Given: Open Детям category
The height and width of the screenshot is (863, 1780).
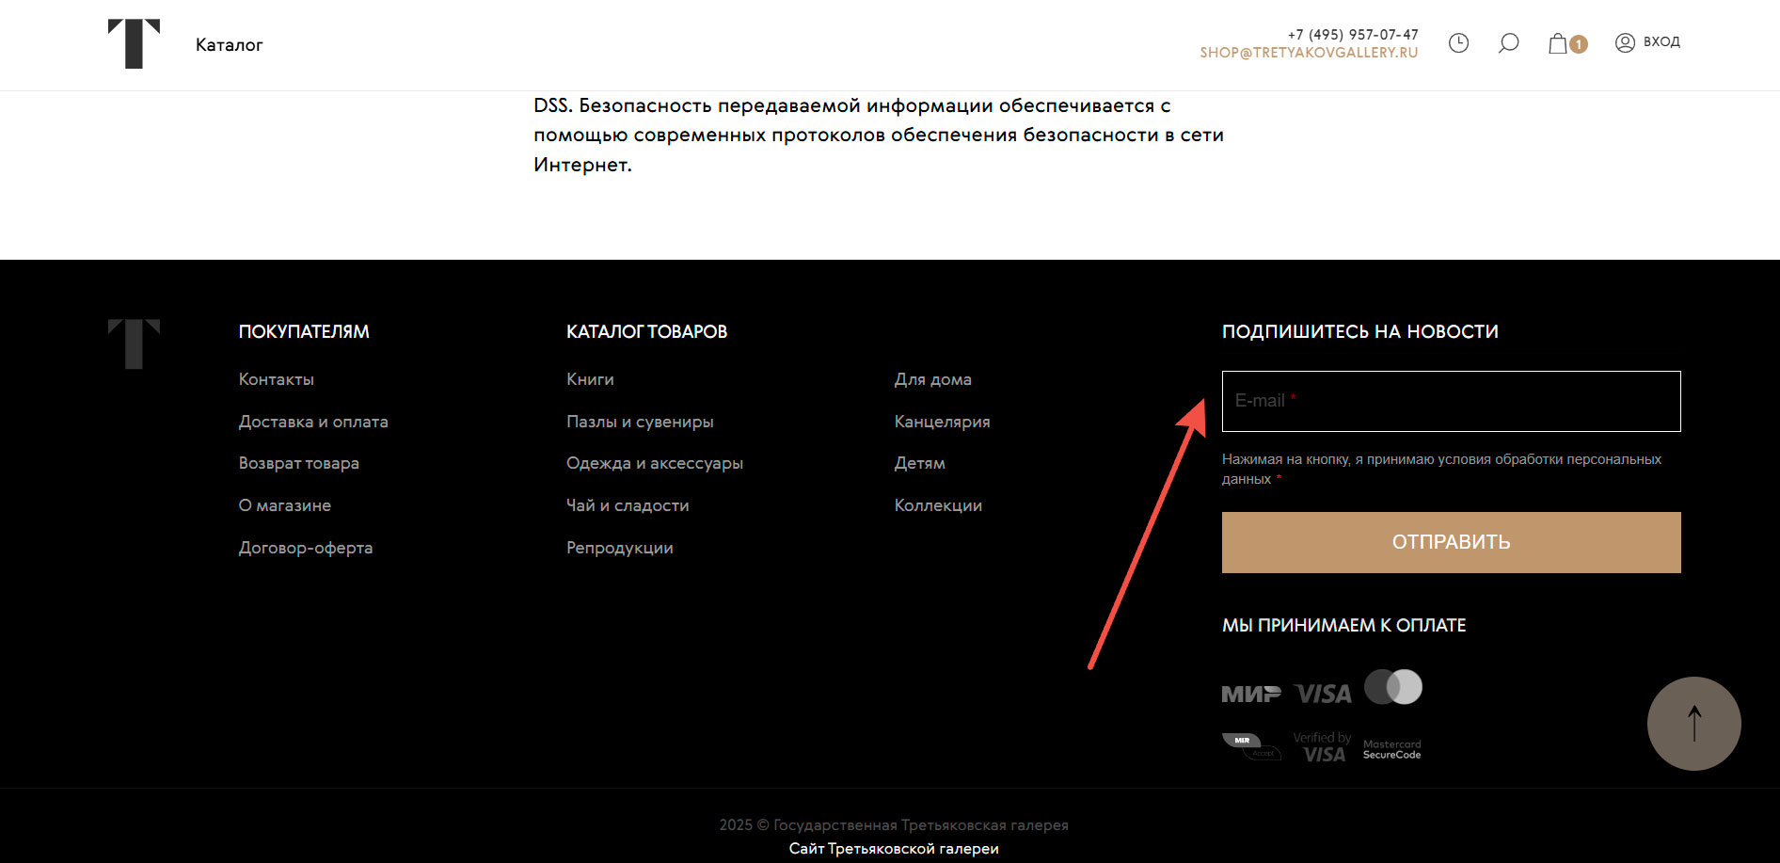Looking at the screenshot, I should coord(919,463).
